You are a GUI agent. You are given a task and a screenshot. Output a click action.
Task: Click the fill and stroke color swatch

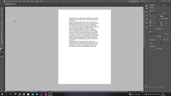tap(2, 50)
